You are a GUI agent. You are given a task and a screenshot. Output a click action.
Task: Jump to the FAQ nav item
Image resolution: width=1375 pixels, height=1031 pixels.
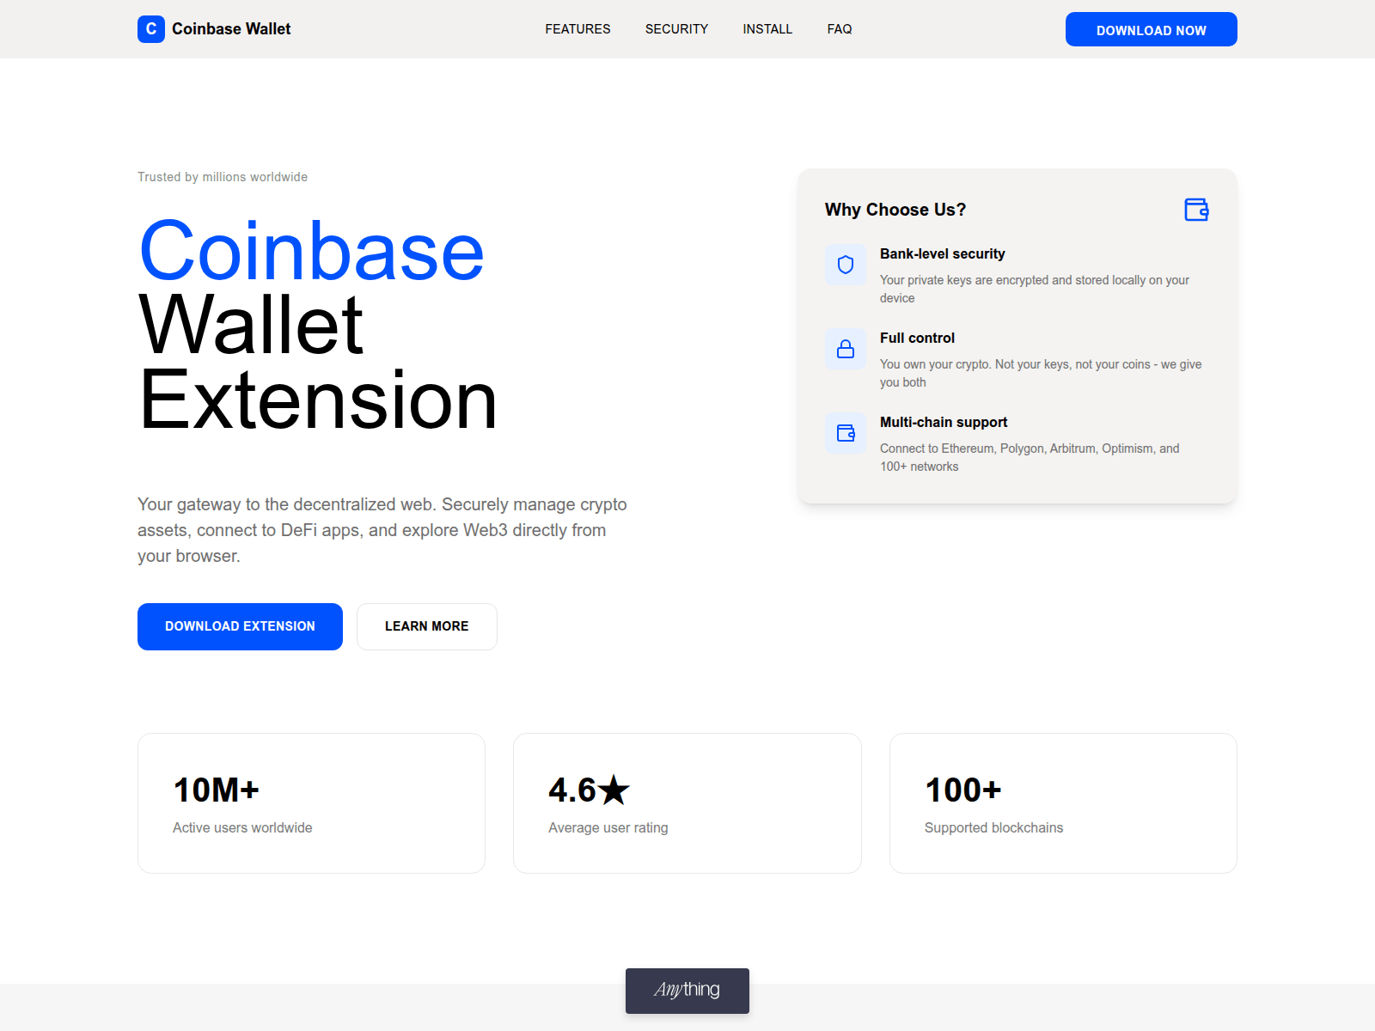tap(840, 29)
